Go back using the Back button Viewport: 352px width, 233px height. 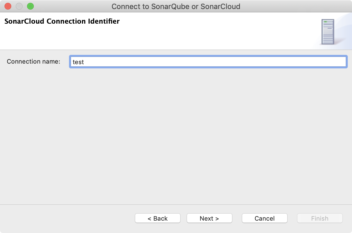(157, 218)
